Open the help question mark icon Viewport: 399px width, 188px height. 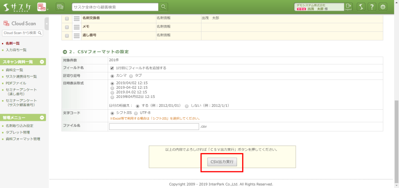[x=372, y=7]
